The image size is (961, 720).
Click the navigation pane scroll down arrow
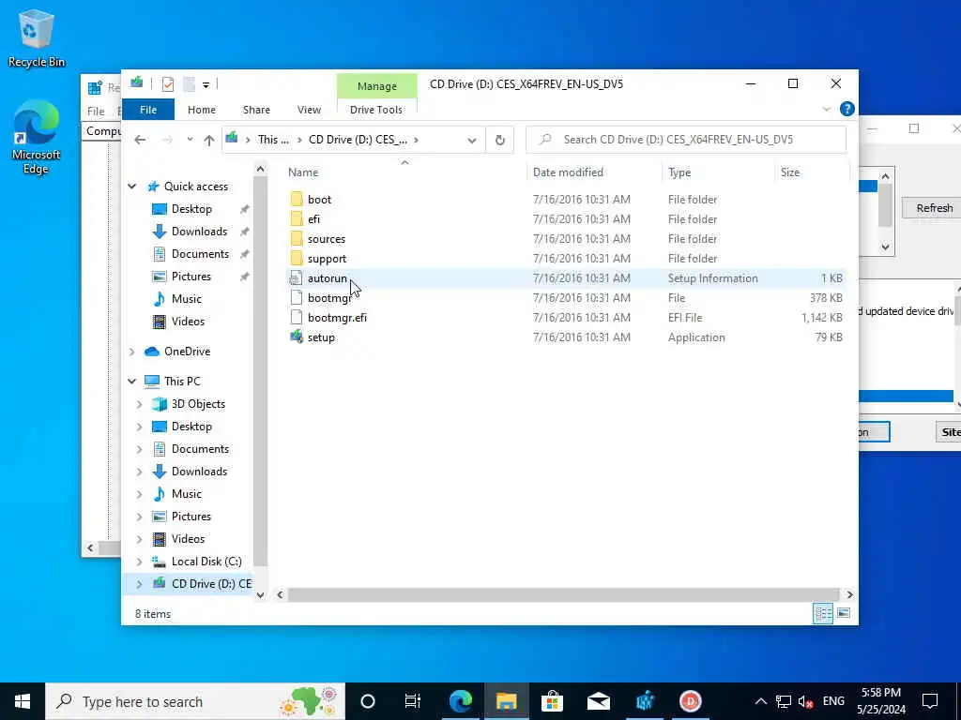point(261,594)
